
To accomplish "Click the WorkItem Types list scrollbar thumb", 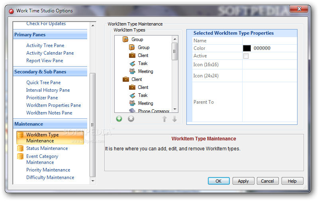I will [x=175, y=51].
